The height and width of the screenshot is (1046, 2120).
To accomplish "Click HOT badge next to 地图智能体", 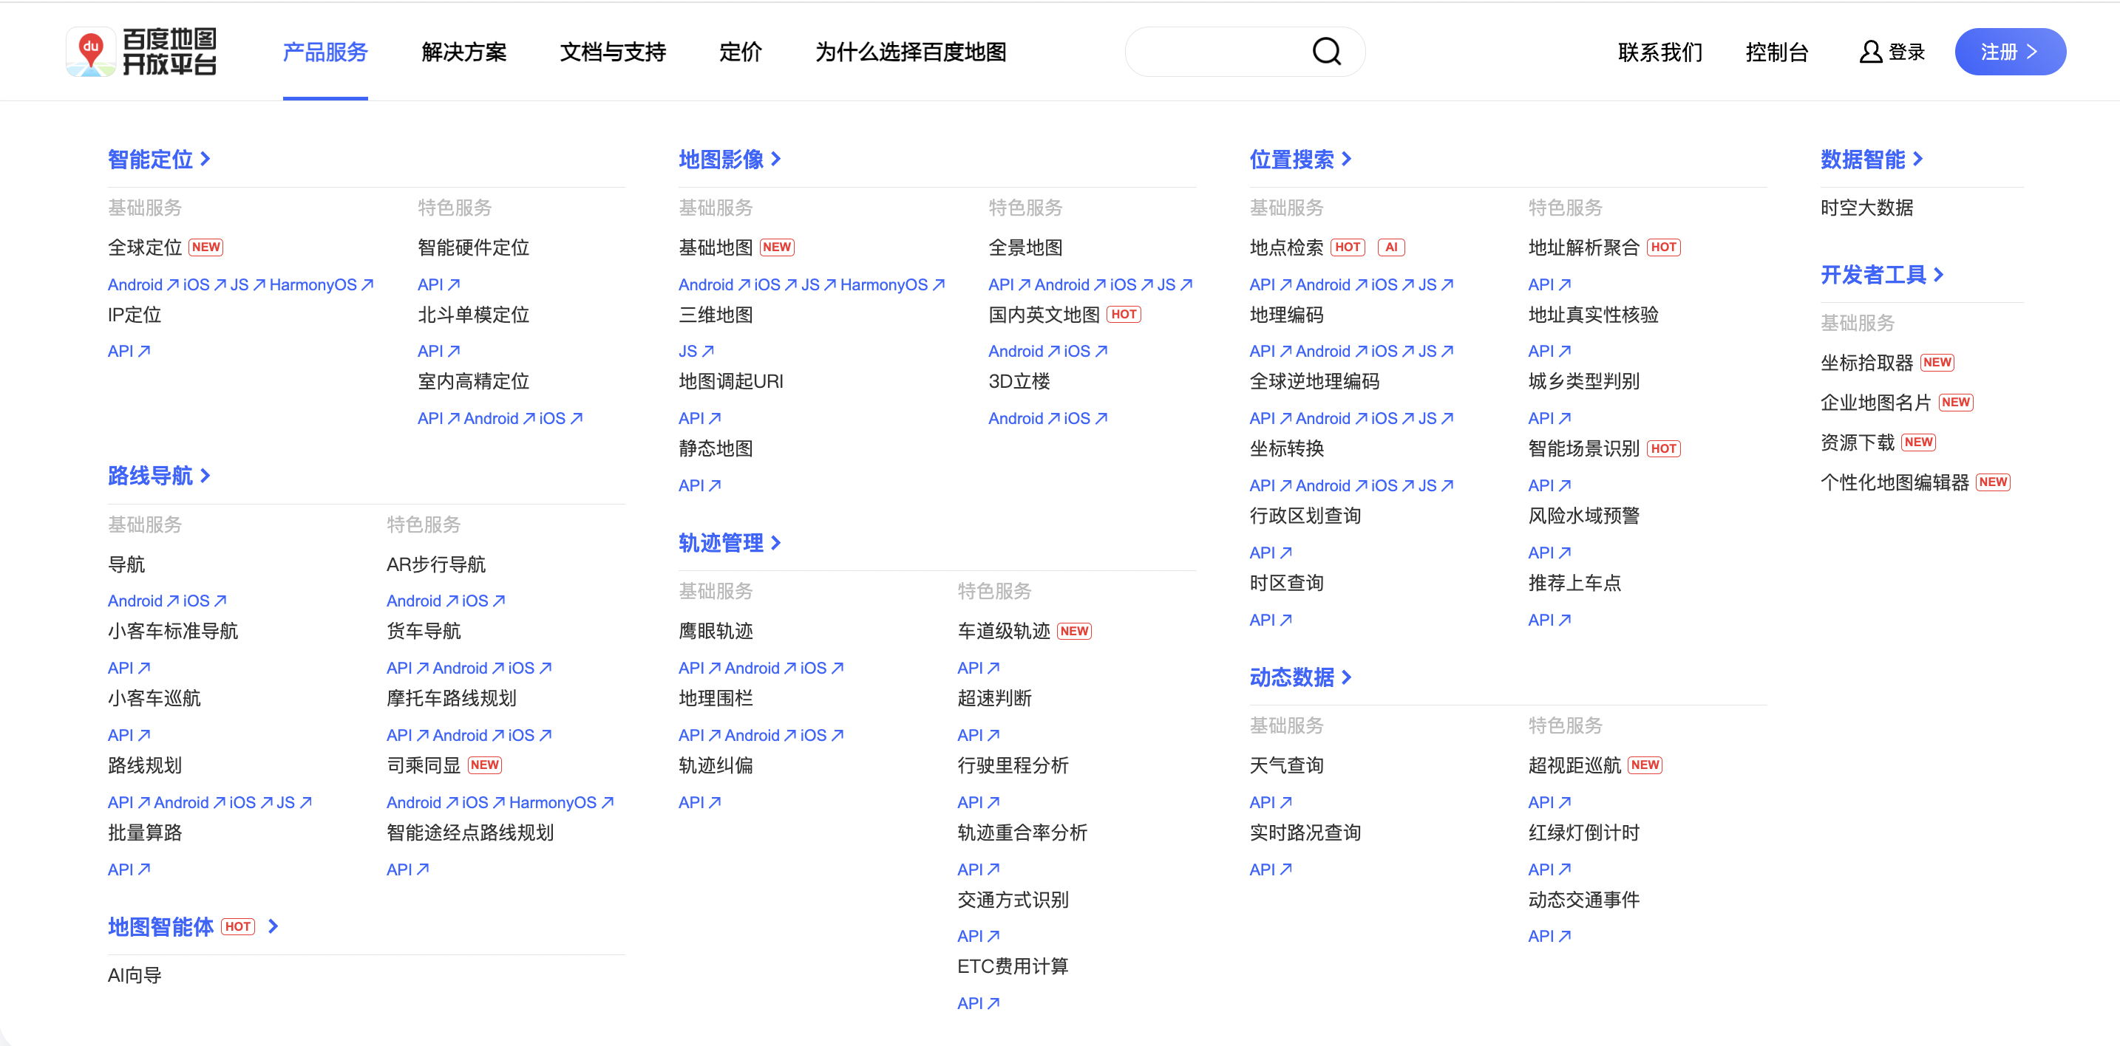I will 238,927.
